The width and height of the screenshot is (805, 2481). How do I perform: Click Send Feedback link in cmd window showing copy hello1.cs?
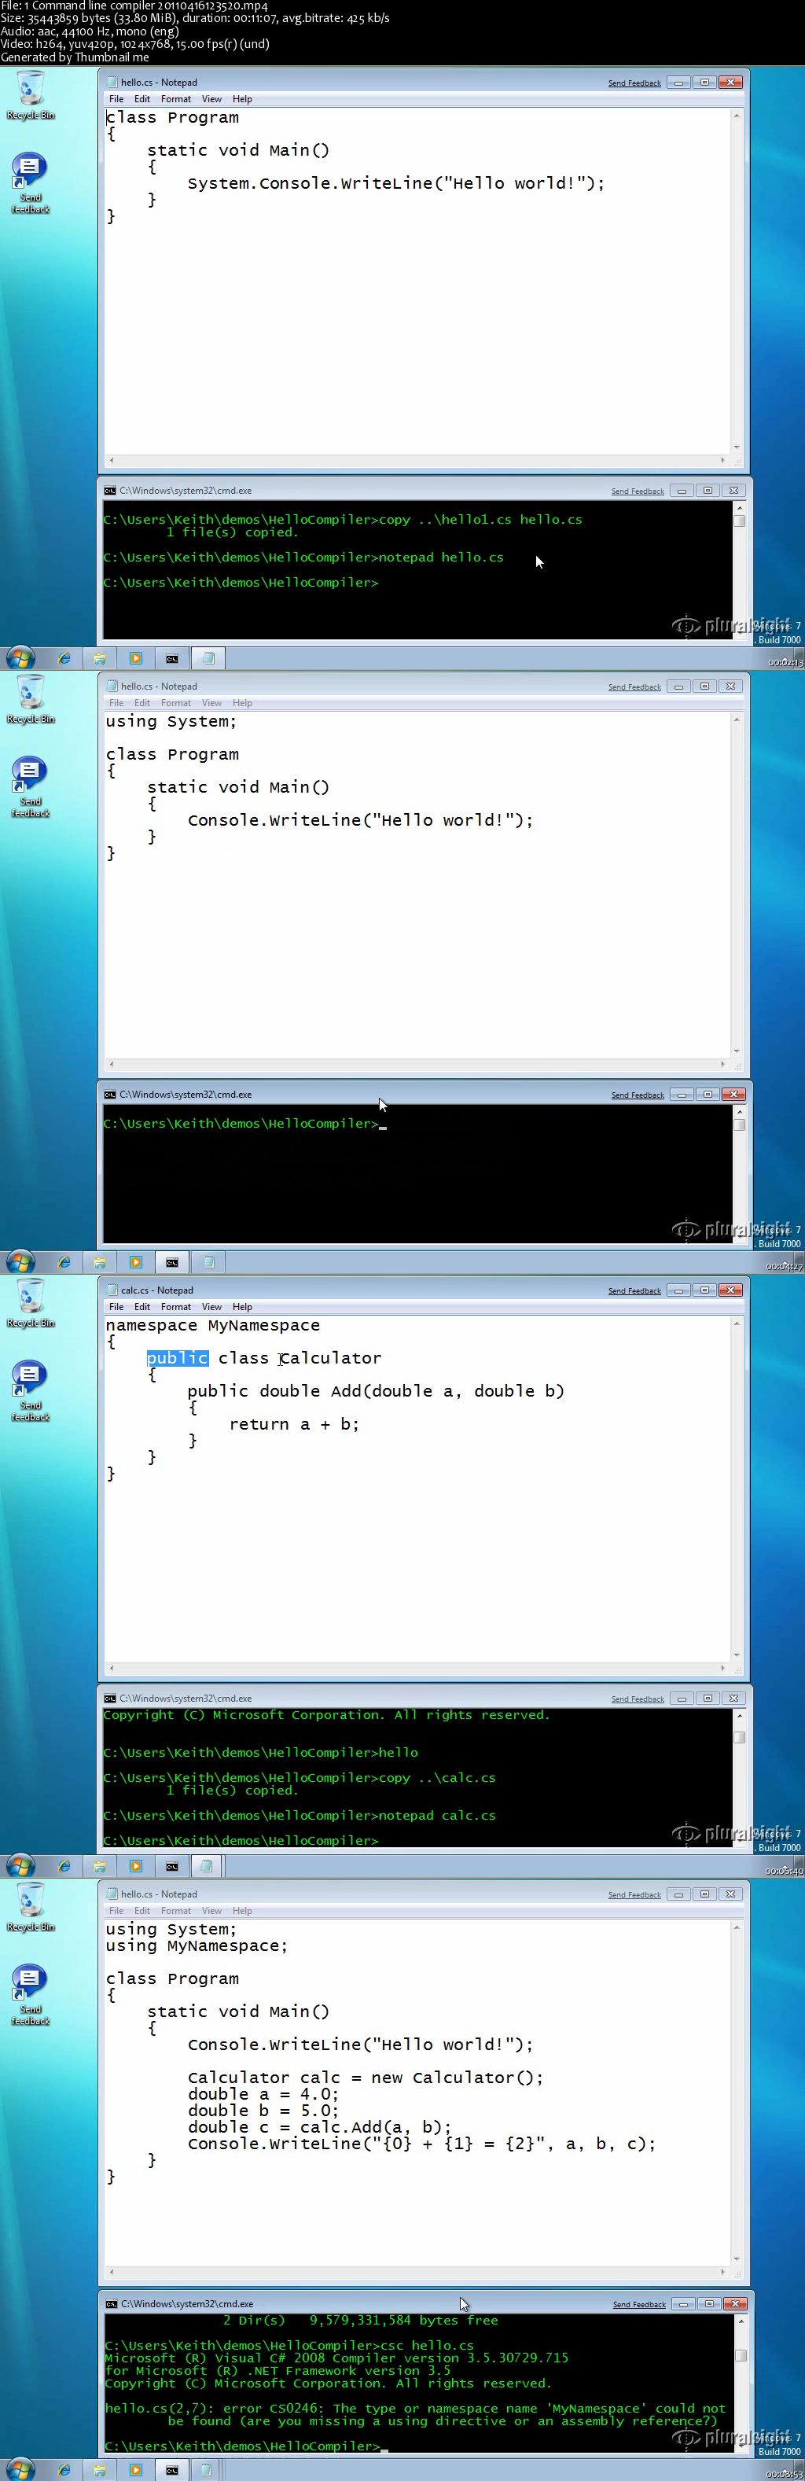(x=638, y=491)
